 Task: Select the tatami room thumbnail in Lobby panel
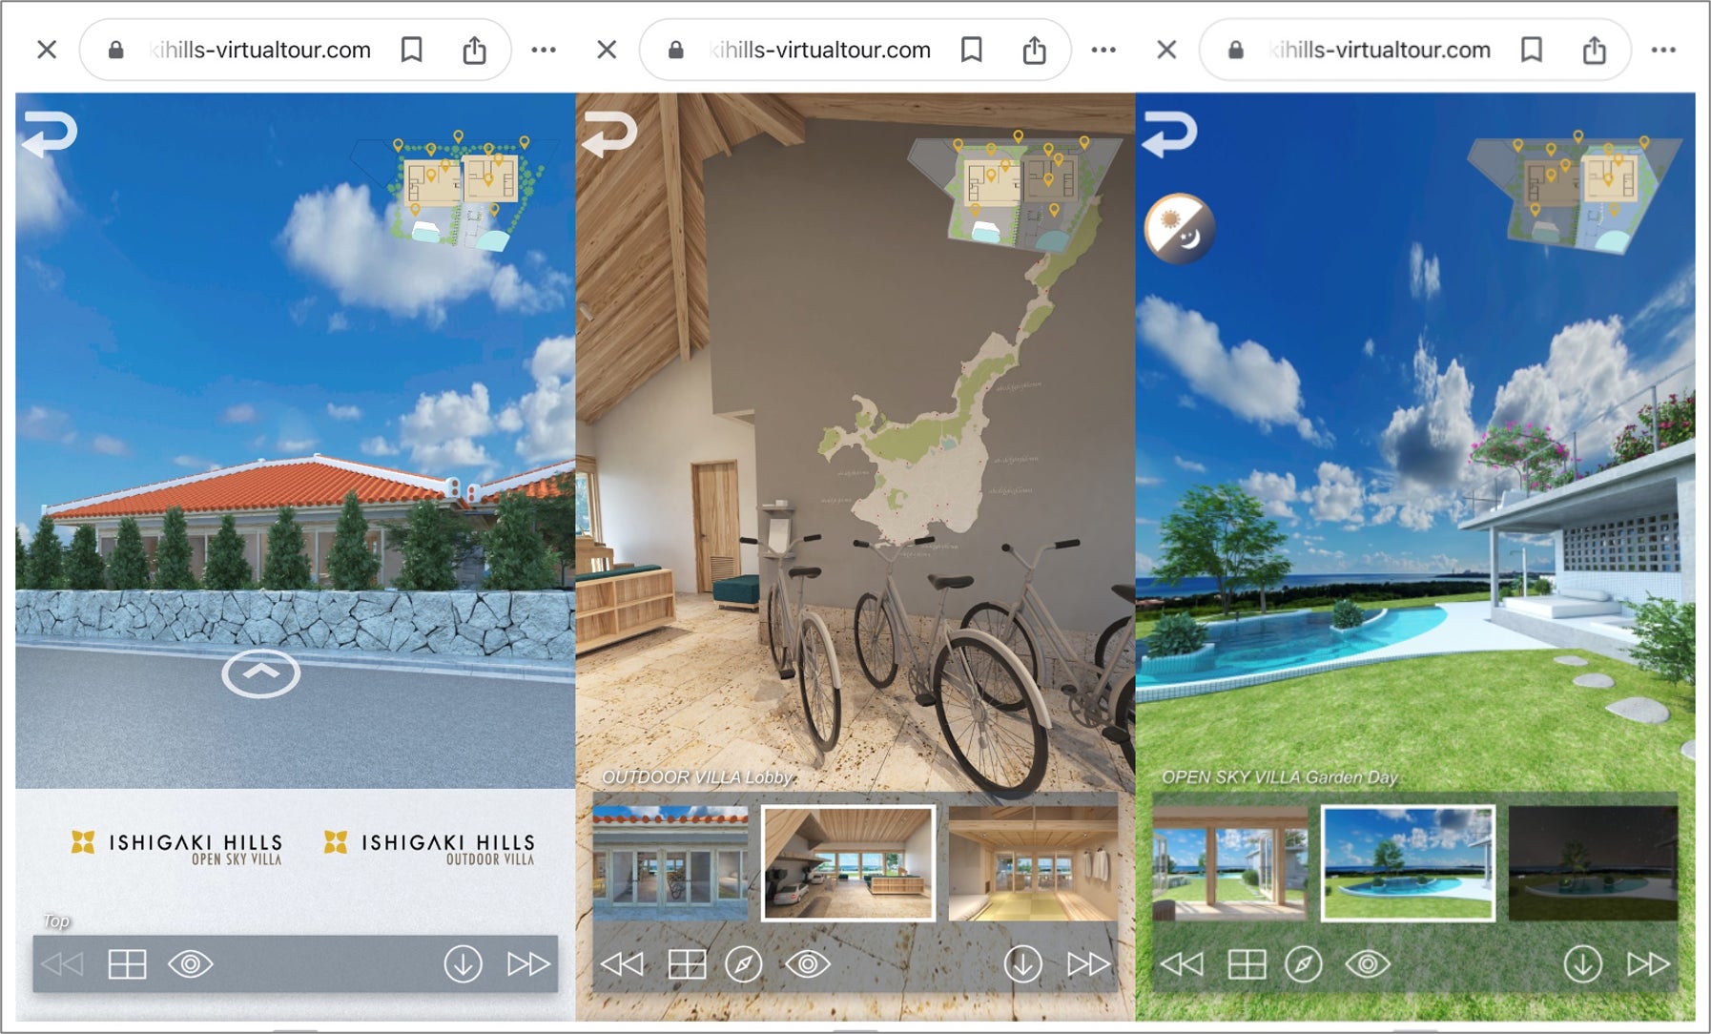tap(1033, 863)
